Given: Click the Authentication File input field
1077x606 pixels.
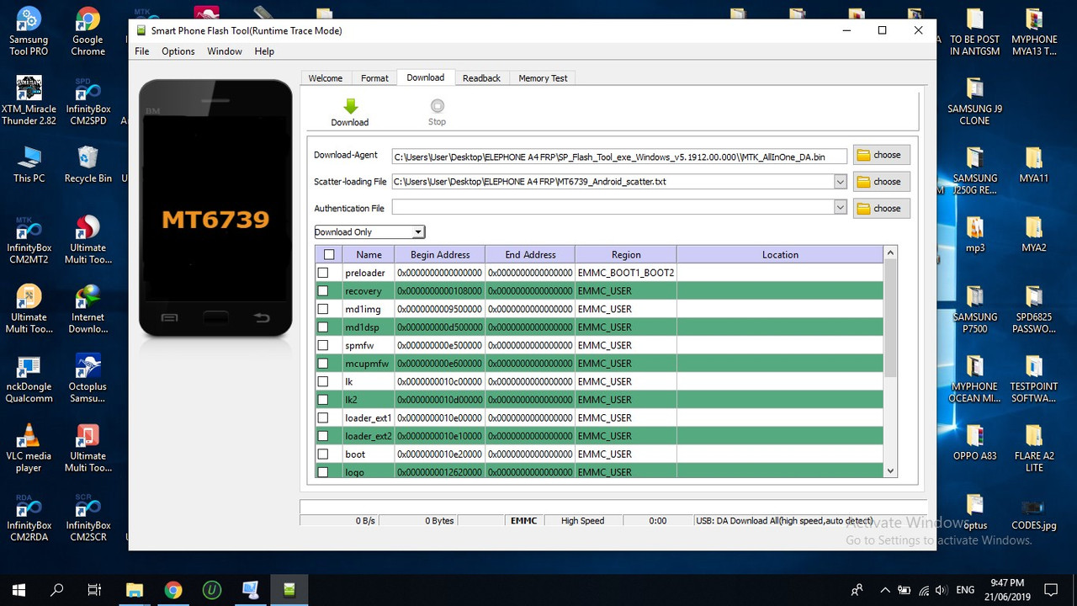Looking at the screenshot, I should pyautogui.click(x=613, y=208).
